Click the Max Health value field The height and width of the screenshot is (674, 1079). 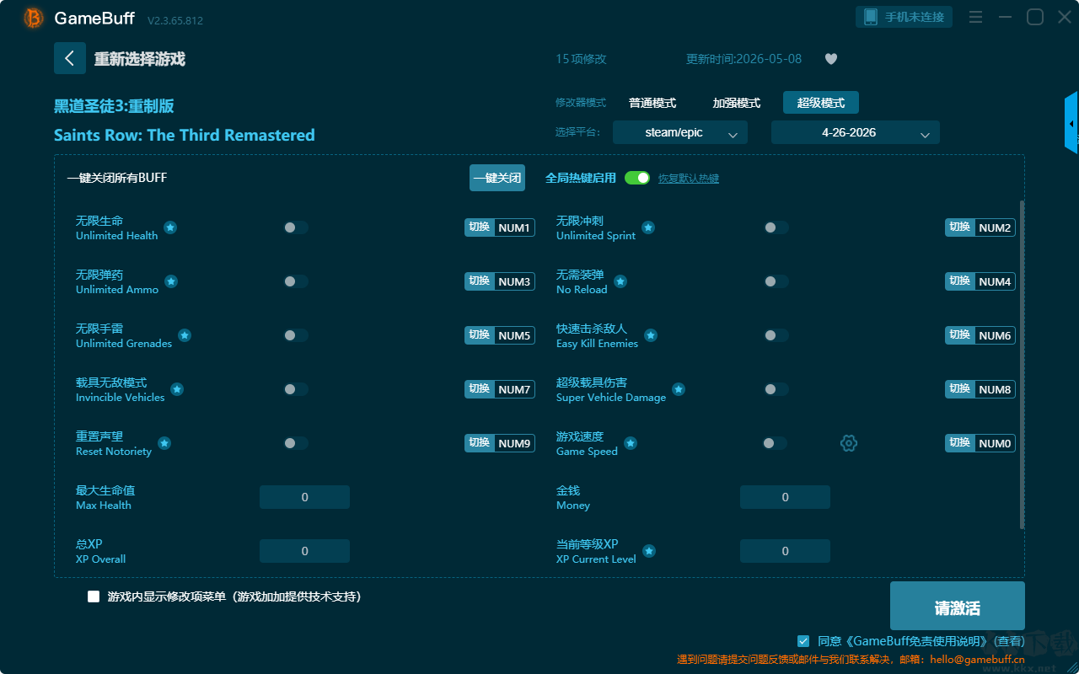(304, 497)
